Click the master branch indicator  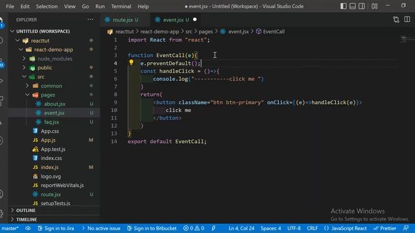10,228
